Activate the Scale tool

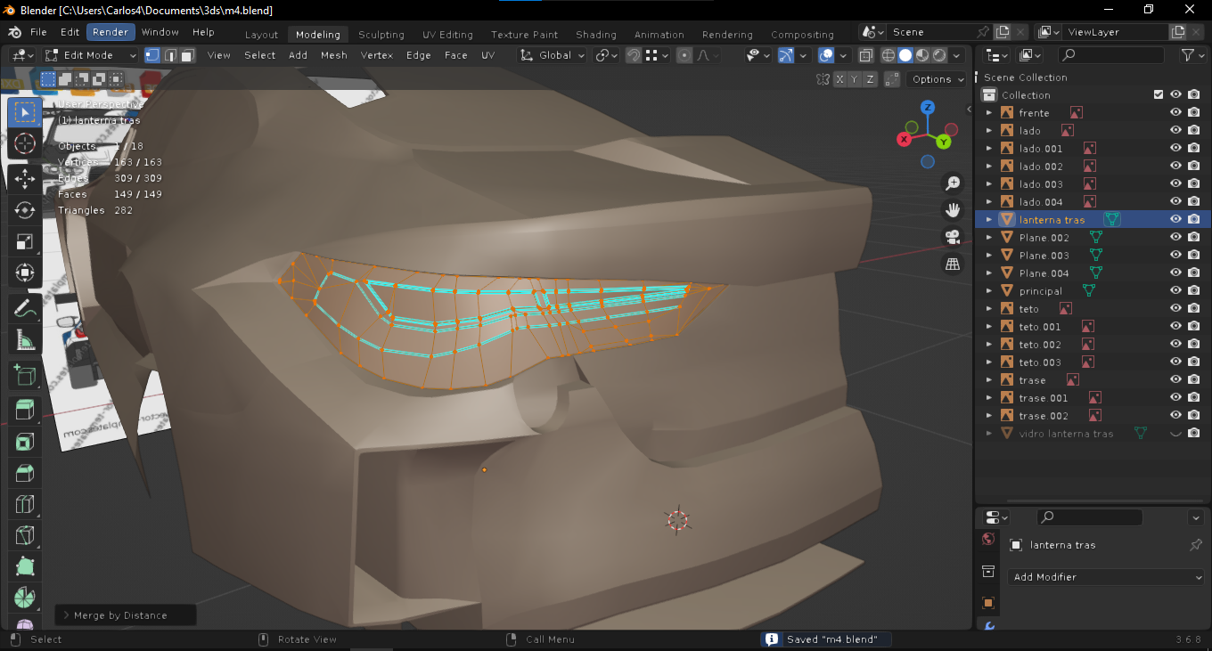25,241
